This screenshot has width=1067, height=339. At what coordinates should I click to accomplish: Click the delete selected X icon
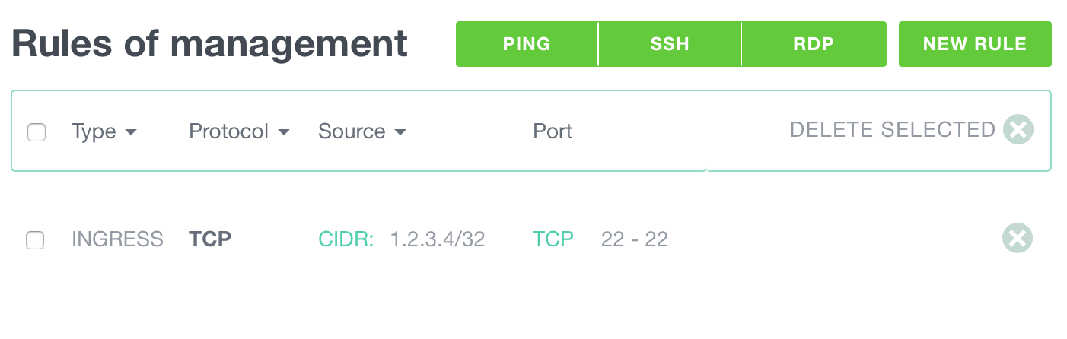(1018, 130)
